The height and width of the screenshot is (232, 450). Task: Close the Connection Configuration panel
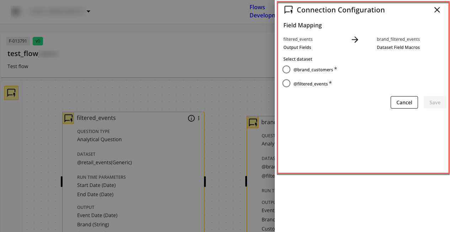coord(437,10)
